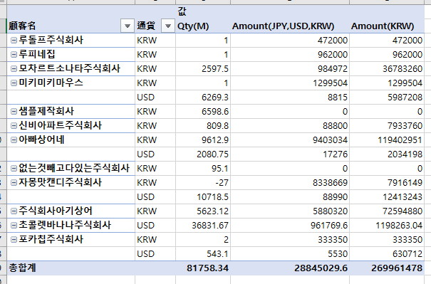431x284 pixels.
Task: Collapse the 모차르트소나타주식회사 group
Action: coord(14,68)
